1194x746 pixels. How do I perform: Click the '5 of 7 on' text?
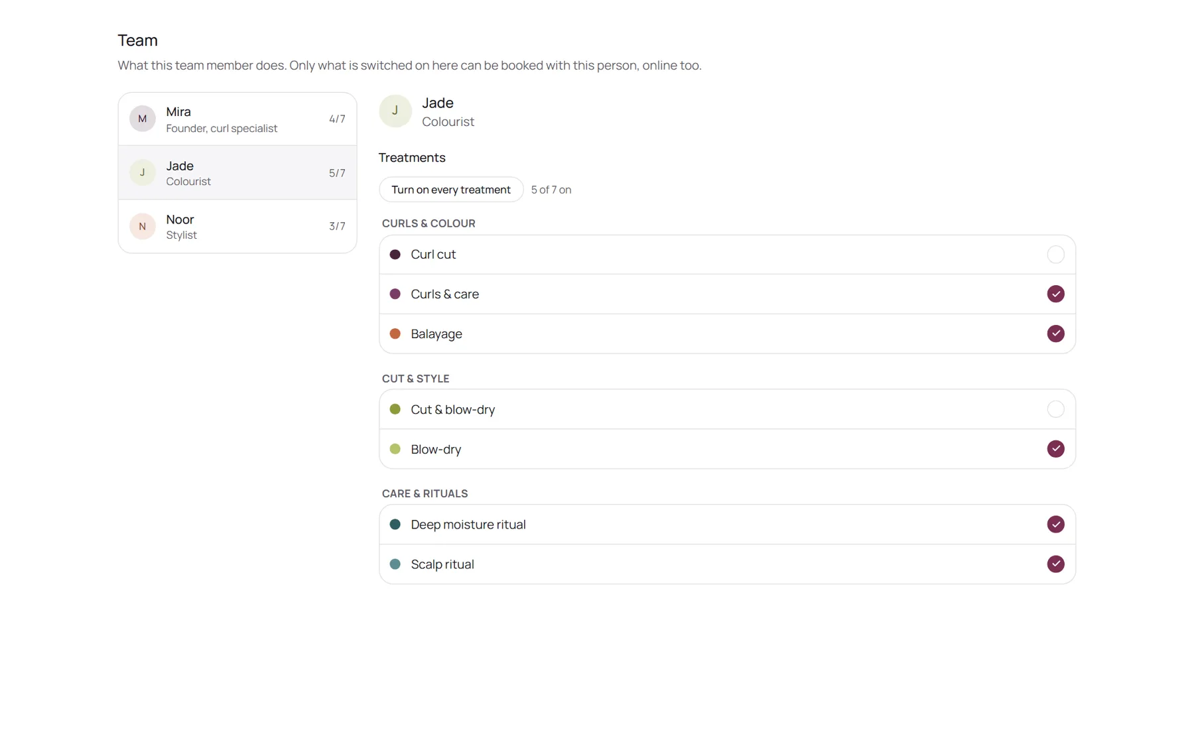(x=551, y=190)
